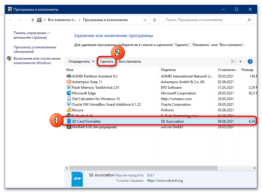Image resolution: width=262 pixels, height=193 pixels.
Task: Open Включение или отключение компонентов Windows
Action: [37, 61]
